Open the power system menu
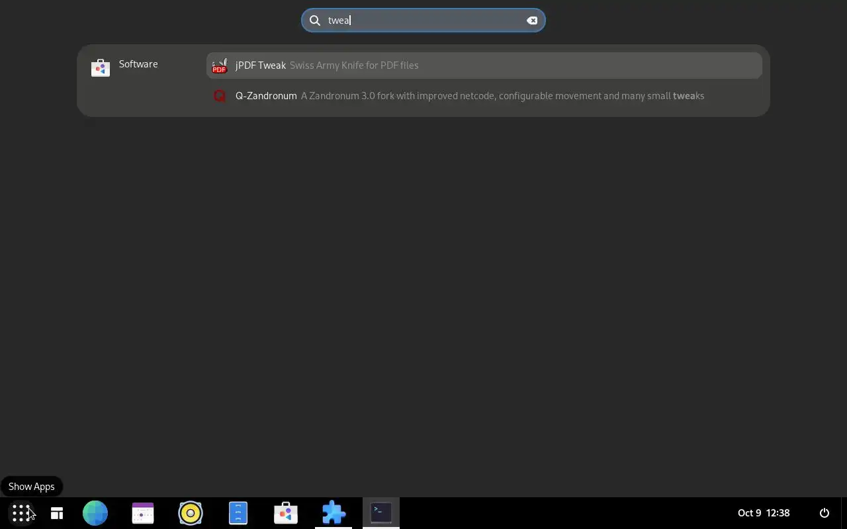Image resolution: width=847 pixels, height=529 pixels. [825, 513]
